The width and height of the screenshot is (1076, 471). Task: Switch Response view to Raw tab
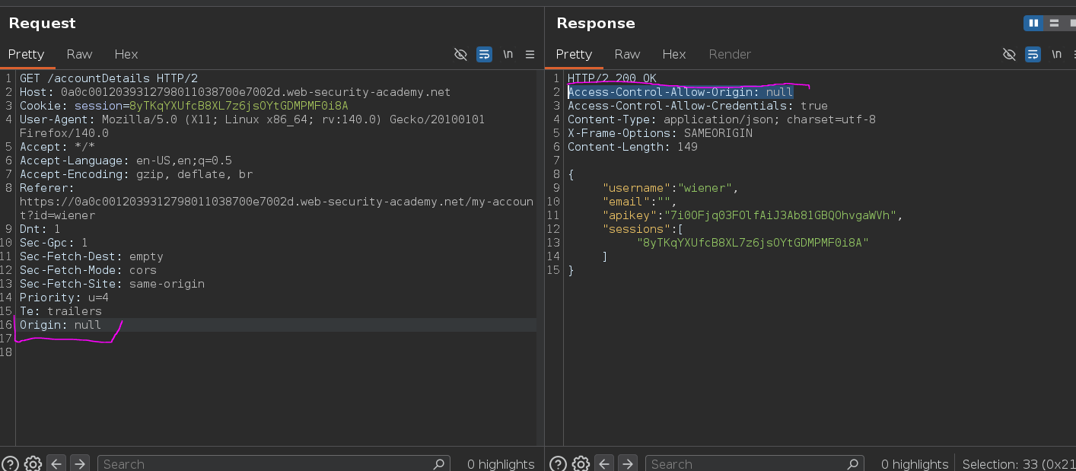627,54
